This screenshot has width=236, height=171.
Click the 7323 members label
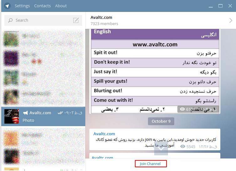104,24
